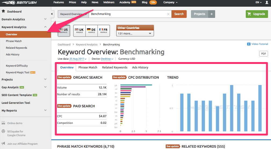The width and height of the screenshot is (271, 149).
Task: Click the SEOquake for Google Chrome icon
Action: pos(3,131)
